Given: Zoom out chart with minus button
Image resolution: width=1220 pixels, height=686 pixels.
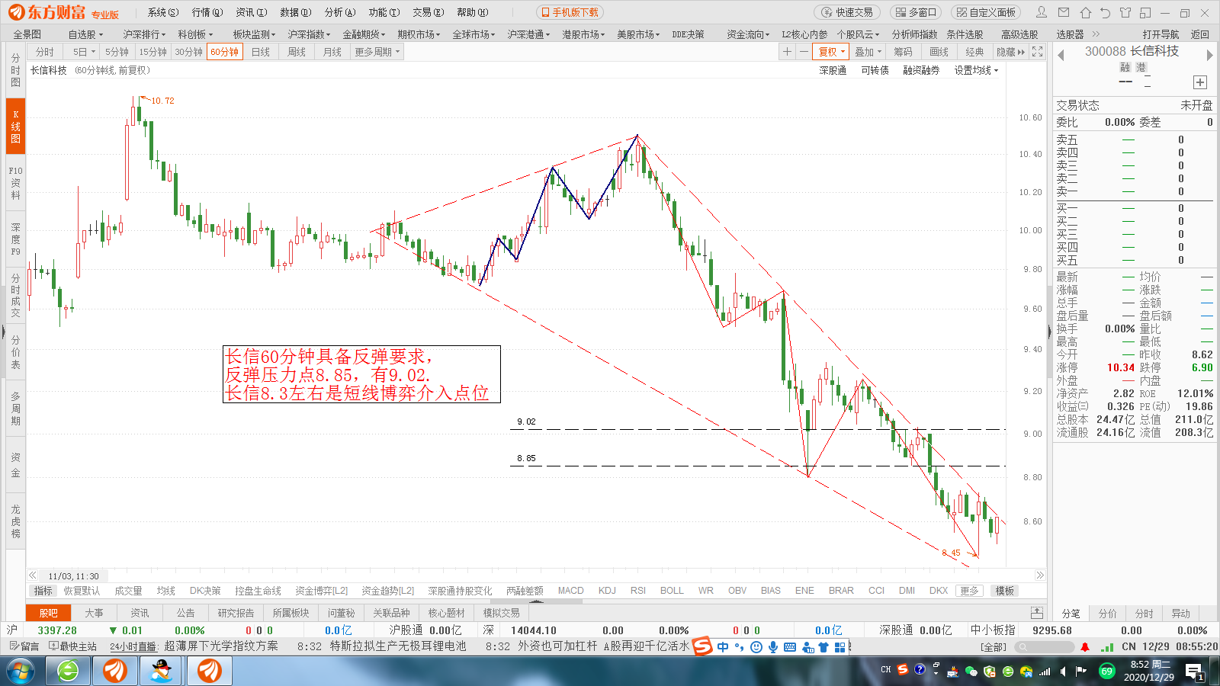Looking at the screenshot, I should pos(804,51).
